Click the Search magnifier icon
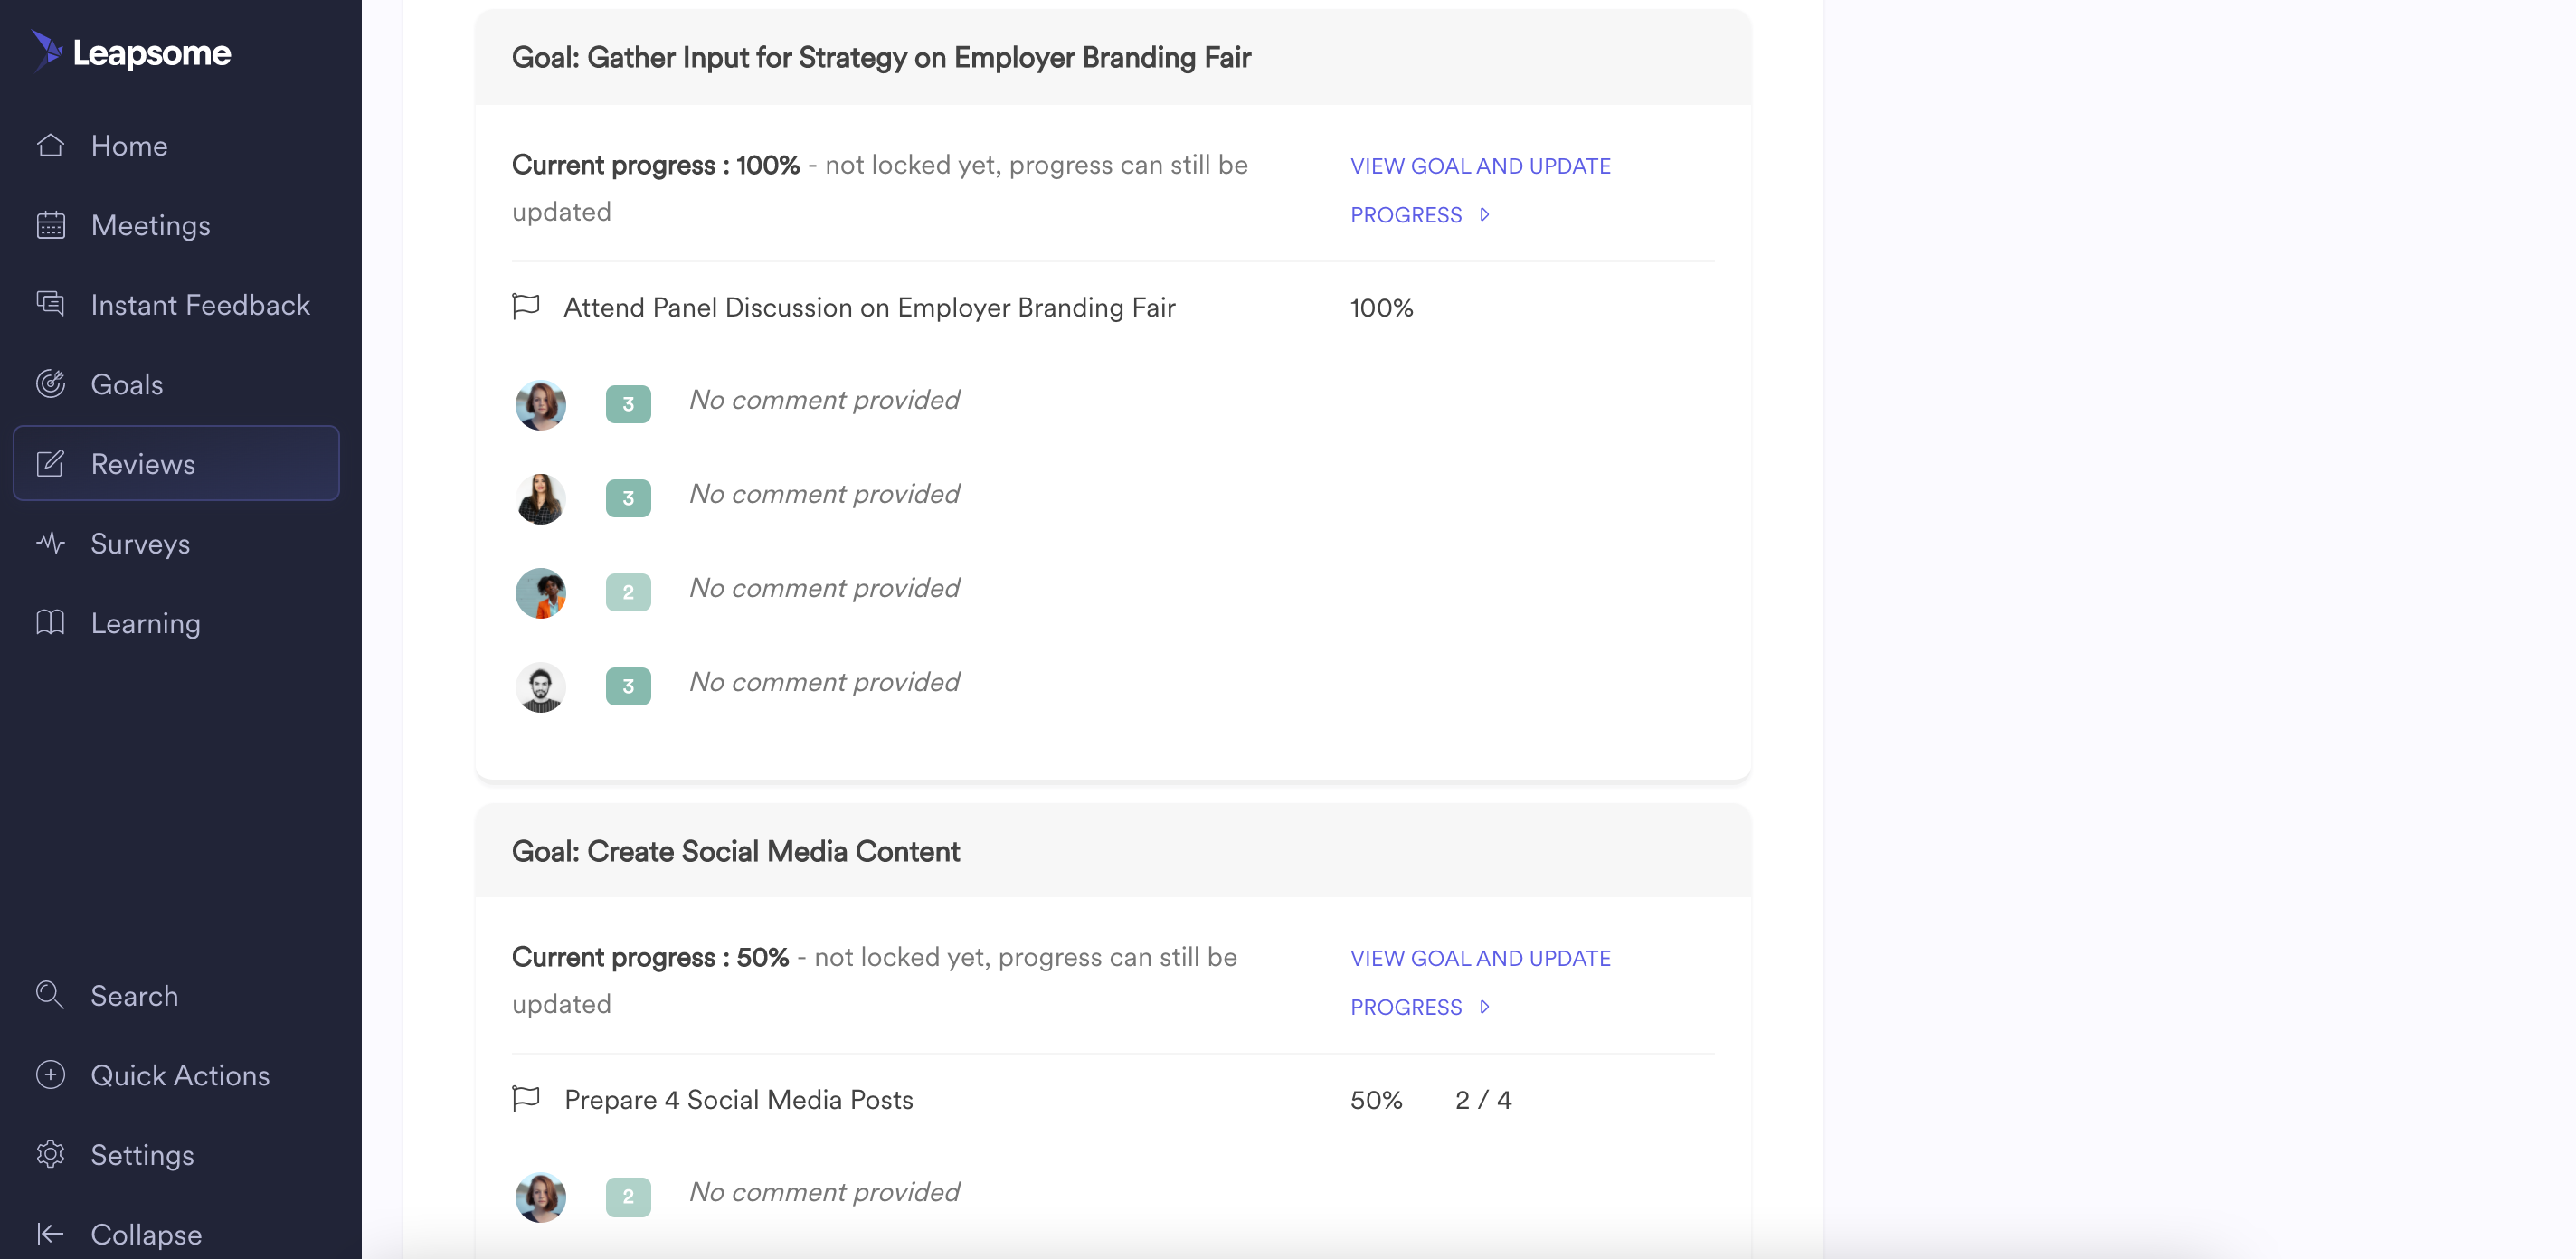The image size is (2576, 1259). click(50, 995)
